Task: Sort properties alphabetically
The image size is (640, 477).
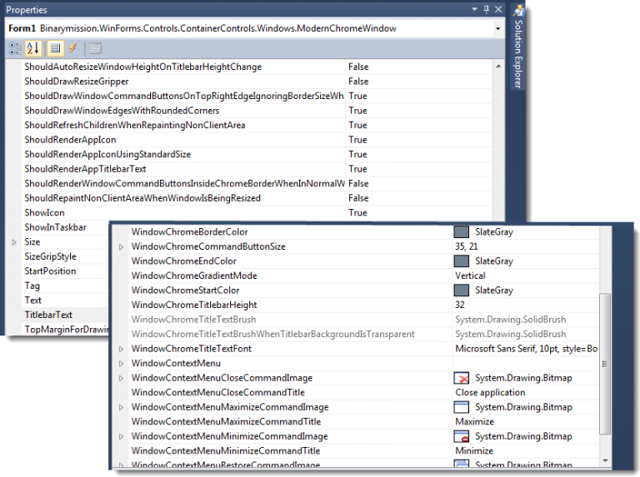Action: click(x=33, y=48)
